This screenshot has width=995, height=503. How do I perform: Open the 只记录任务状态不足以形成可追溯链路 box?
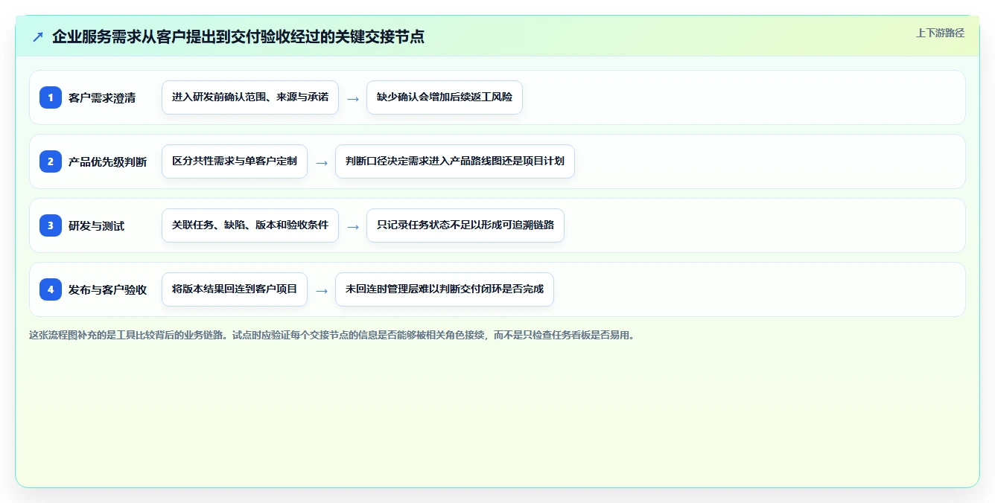(x=465, y=225)
